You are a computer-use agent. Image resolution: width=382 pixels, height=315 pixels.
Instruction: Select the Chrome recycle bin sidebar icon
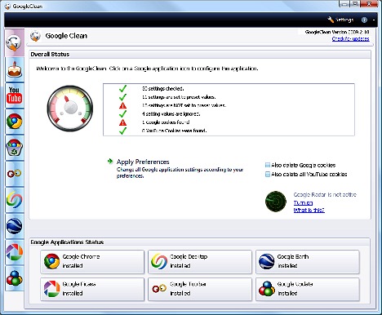click(x=15, y=148)
